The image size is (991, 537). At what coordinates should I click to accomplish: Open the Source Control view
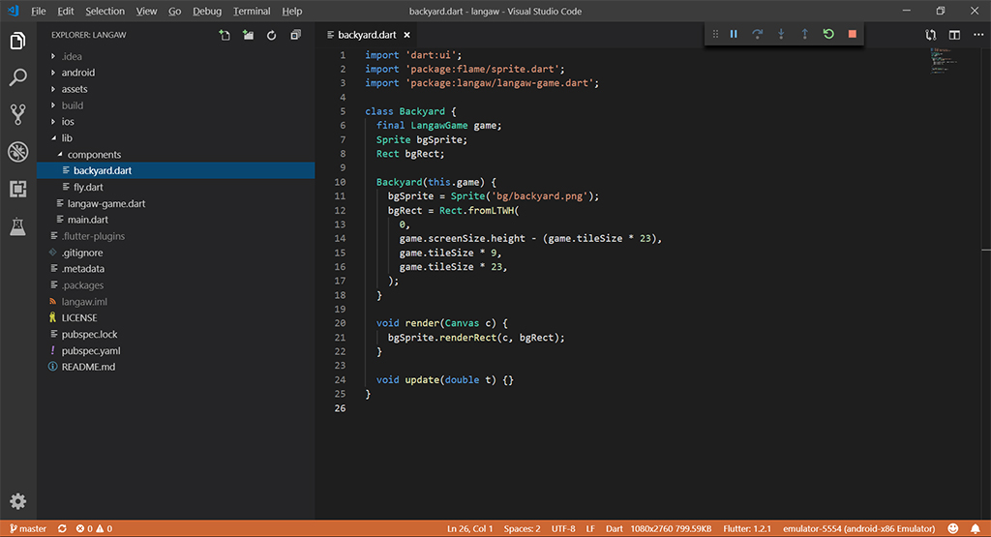17,114
